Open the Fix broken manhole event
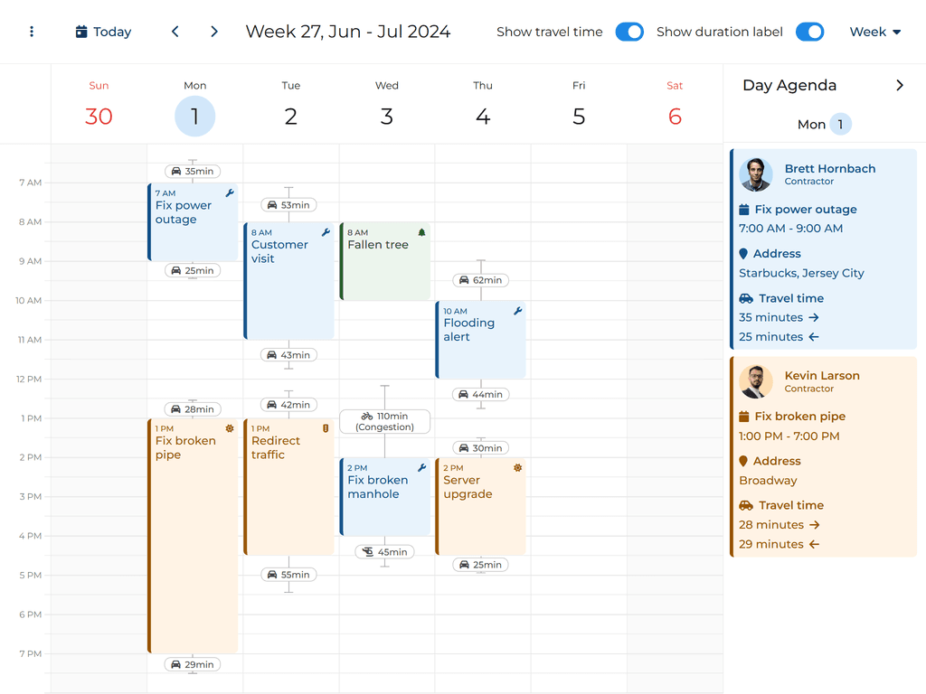Image resolution: width=926 pixels, height=694 pixels. tap(384, 497)
